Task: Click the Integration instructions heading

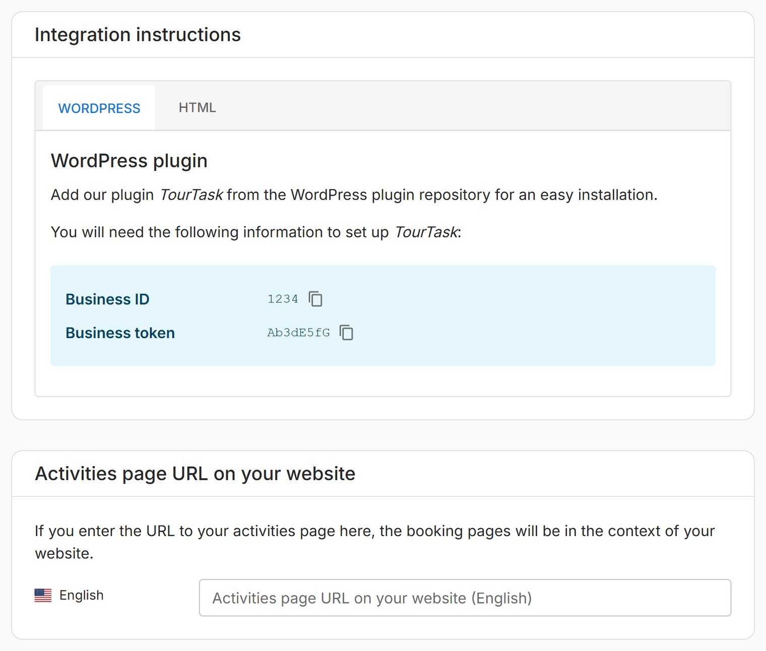Action: pyautogui.click(x=138, y=35)
